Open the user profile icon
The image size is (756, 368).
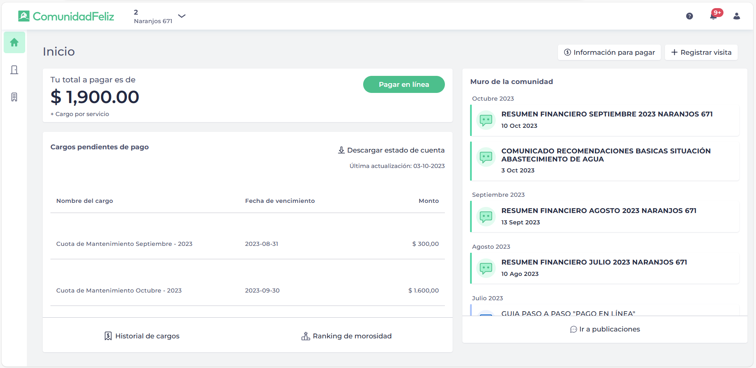point(736,16)
